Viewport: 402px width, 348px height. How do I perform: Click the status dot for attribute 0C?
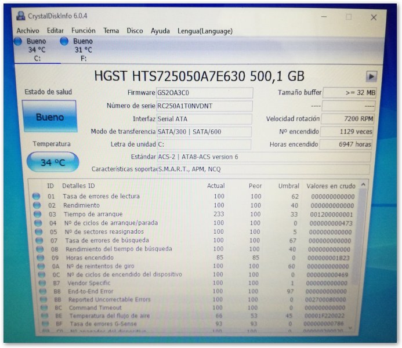pos(42,274)
